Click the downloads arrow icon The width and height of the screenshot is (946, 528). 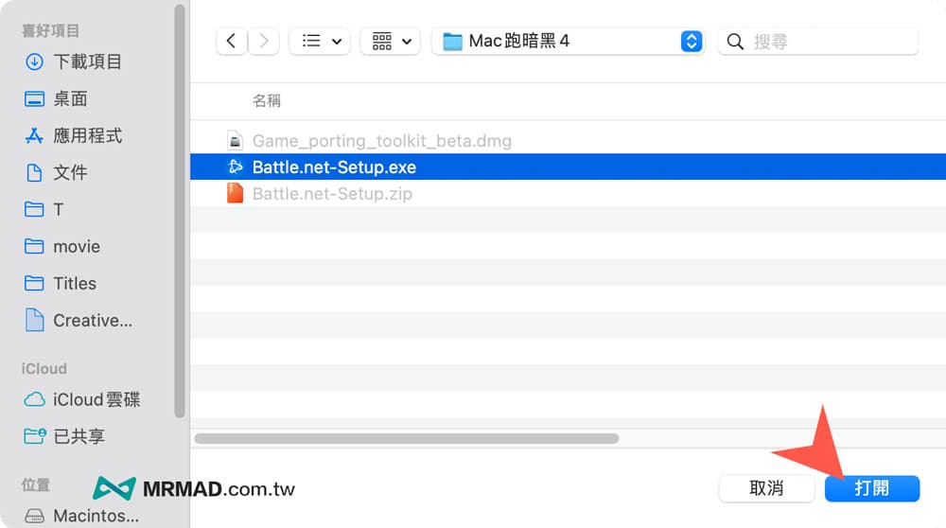pyautogui.click(x=34, y=62)
